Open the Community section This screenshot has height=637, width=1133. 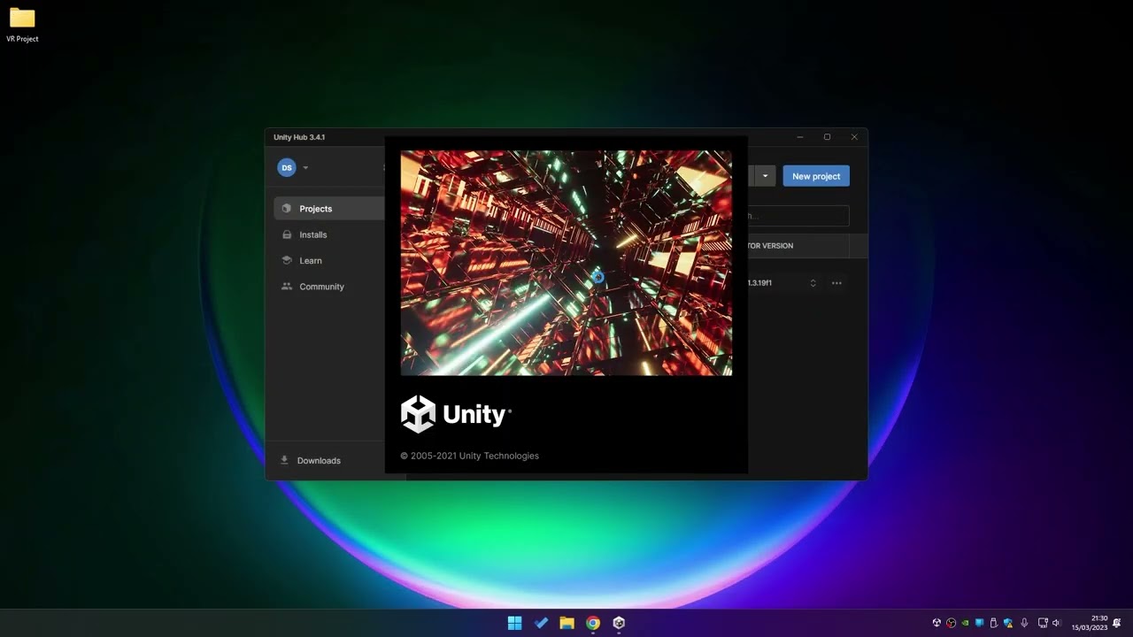(x=321, y=287)
